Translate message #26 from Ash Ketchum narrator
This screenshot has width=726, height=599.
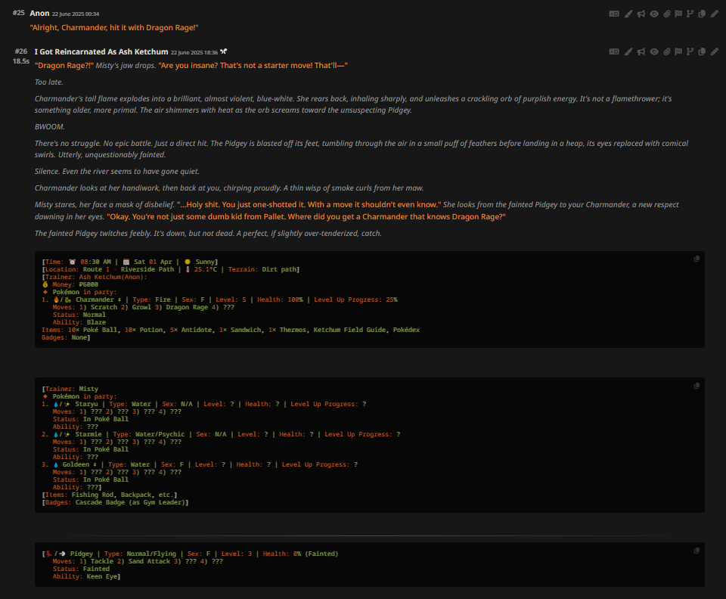[x=614, y=52]
